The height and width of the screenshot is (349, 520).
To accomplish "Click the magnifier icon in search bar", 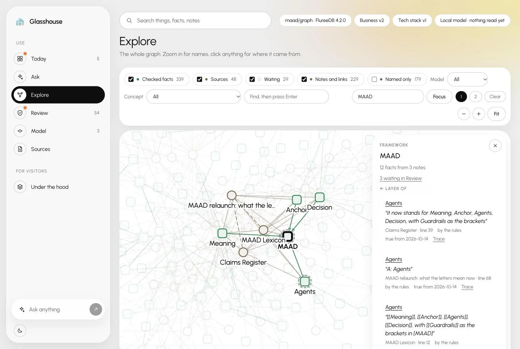I will pos(129,20).
